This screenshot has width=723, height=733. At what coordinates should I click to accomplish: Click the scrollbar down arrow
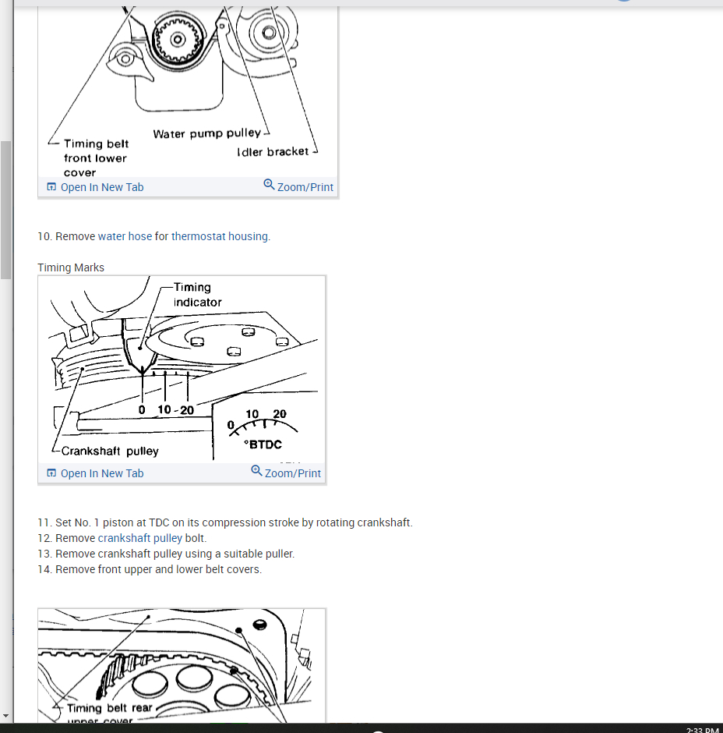click(x=5, y=716)
